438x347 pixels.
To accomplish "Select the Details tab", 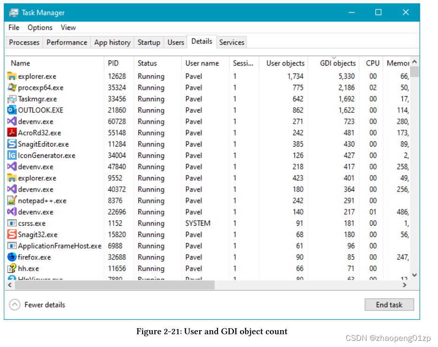I will tap(202, 42).
